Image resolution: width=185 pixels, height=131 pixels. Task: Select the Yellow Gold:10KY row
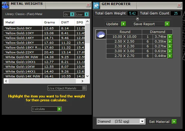tap(44, 33)
